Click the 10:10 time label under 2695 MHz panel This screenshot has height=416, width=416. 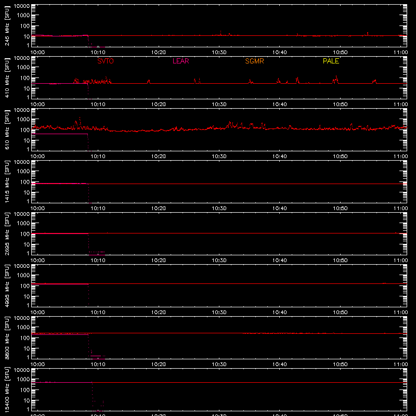(x=98, y=261)
